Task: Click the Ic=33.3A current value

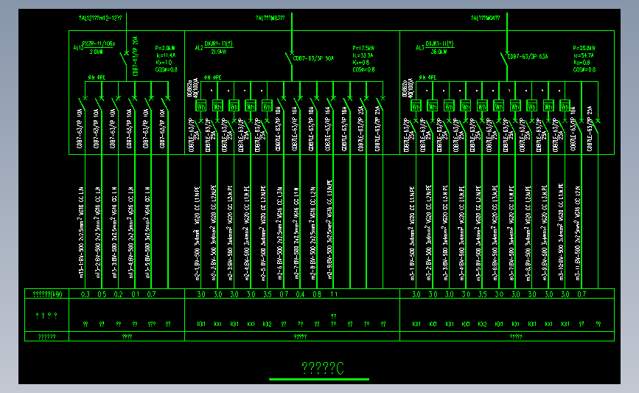Action: (363, 55)
